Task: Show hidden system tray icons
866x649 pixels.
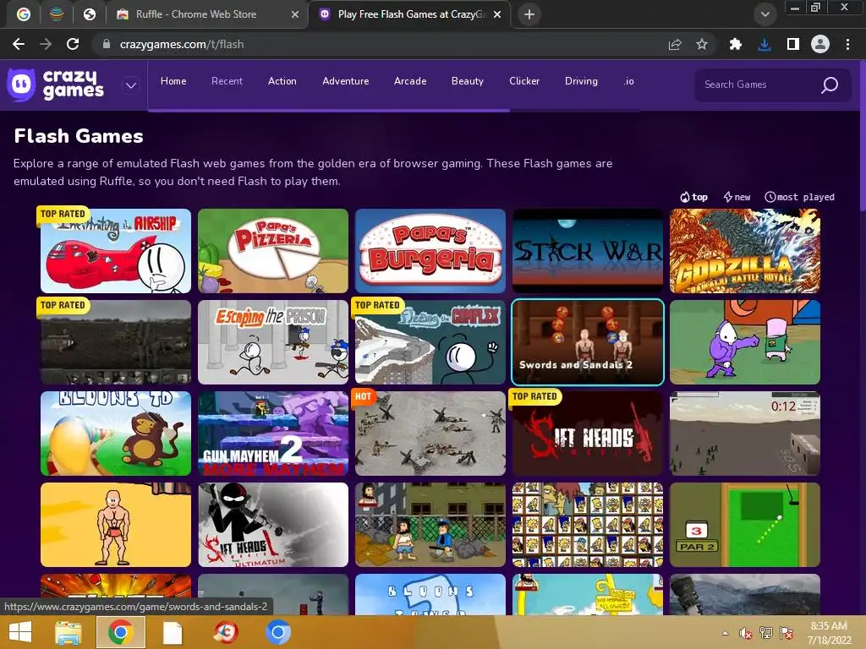Action: (725, 633)
